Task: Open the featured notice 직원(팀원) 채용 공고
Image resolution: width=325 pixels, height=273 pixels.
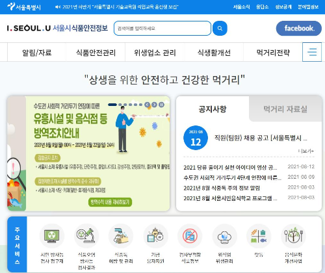Action: [x=261, y=138]
